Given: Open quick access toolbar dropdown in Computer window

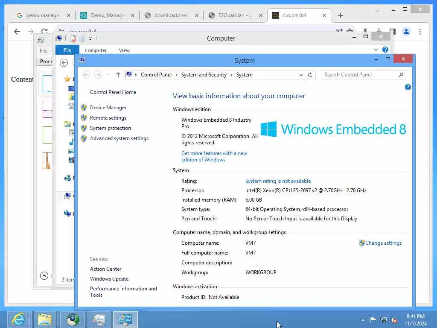Looking at the screenshot, I should click(x=90, y=39).
